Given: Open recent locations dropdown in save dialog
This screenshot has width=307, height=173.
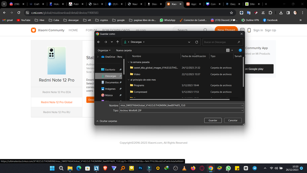Looking at the screenshot, I should (112, 42).
